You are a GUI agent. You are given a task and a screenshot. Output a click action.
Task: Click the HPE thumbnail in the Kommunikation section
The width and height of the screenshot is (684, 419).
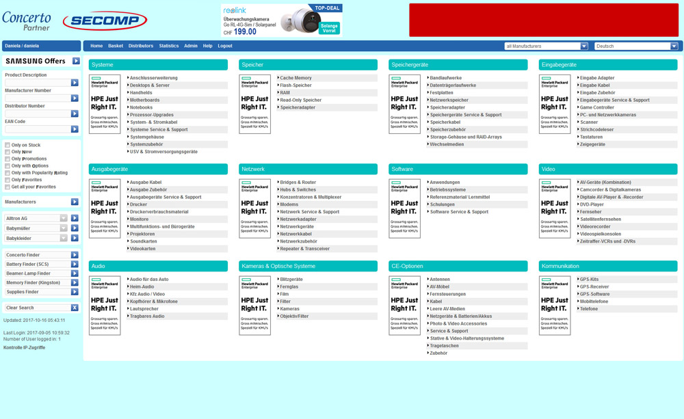click(555, 306)
